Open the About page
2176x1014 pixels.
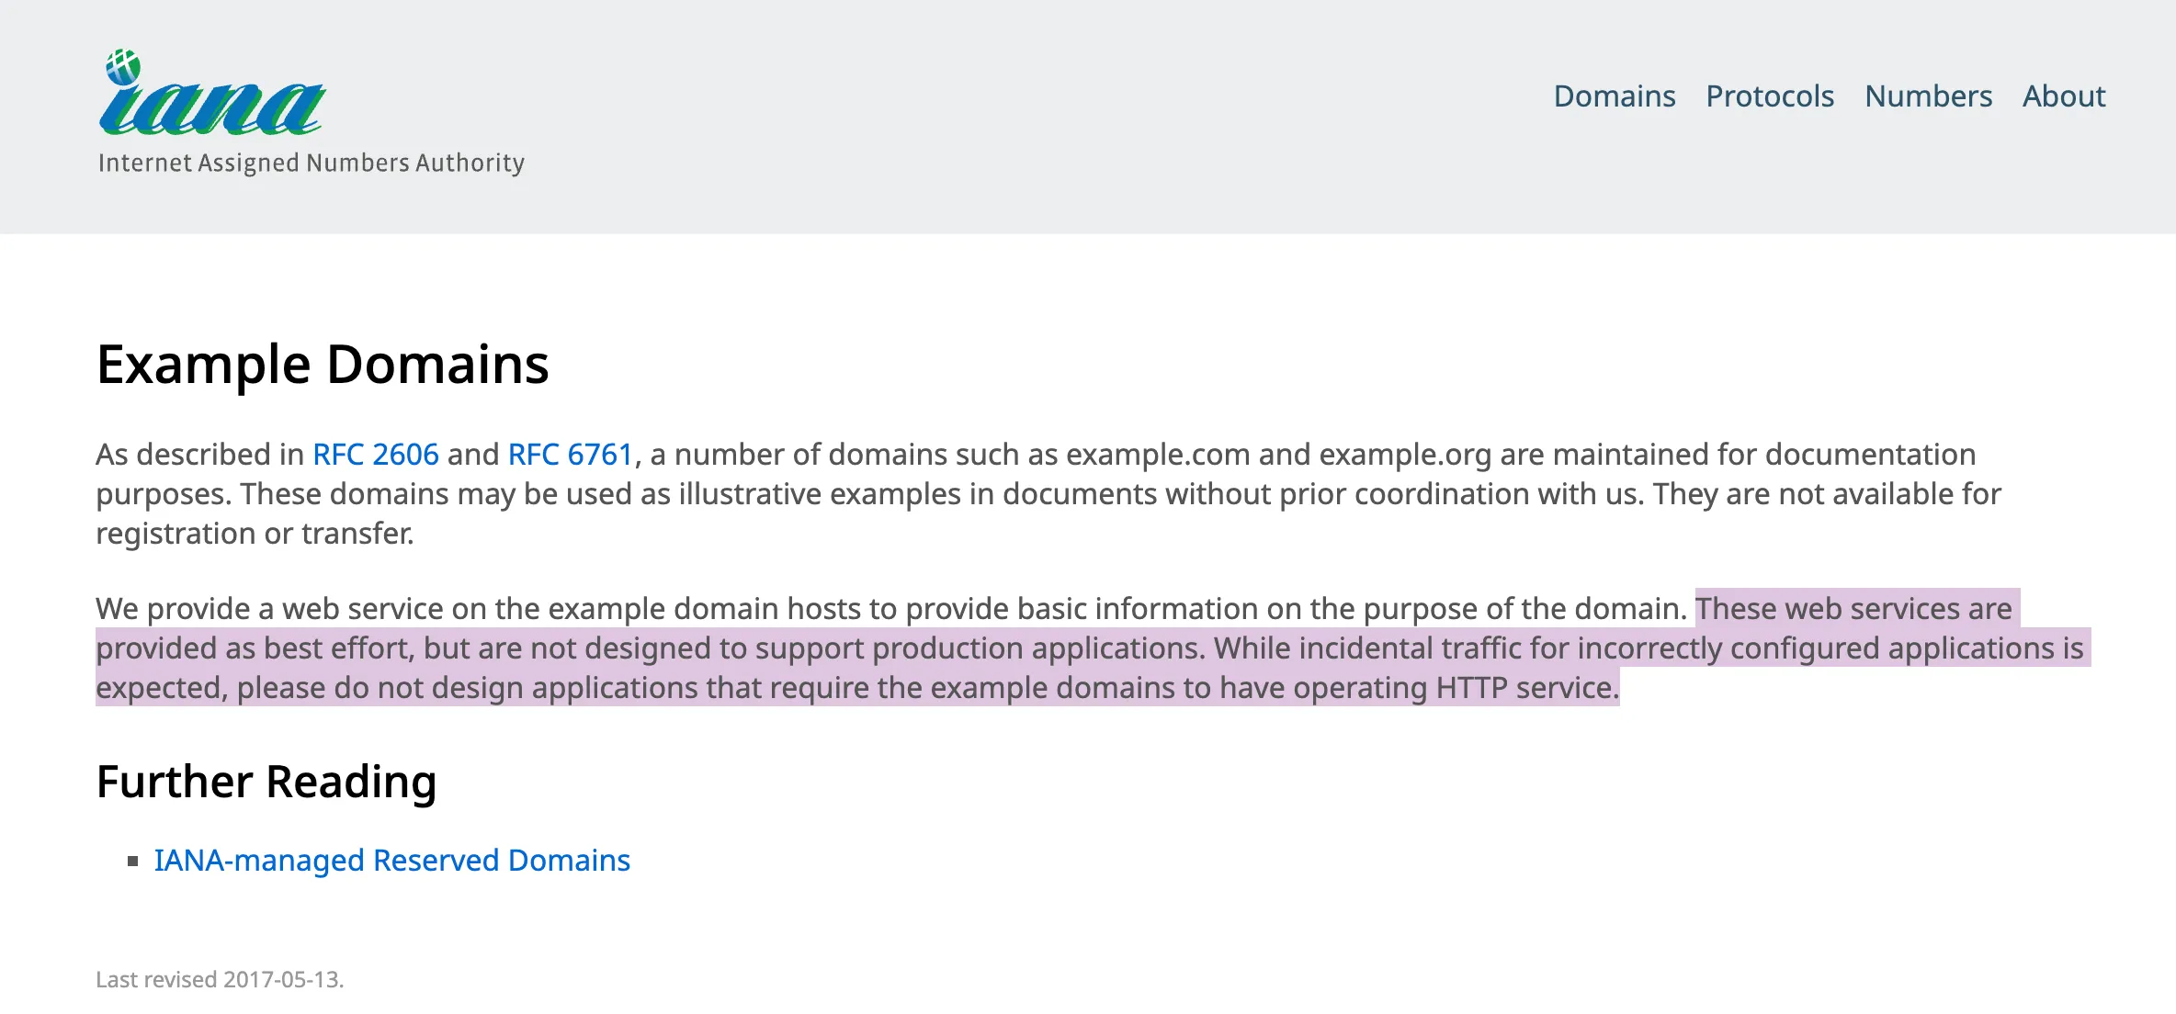click(2064, 96)
